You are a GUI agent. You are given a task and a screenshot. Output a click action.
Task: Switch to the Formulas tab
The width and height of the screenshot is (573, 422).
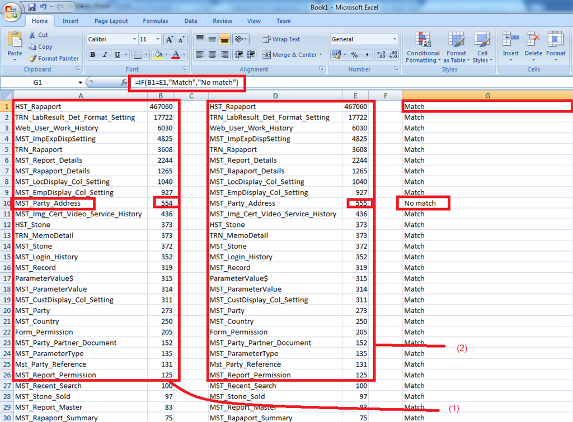tap(156, 21)
